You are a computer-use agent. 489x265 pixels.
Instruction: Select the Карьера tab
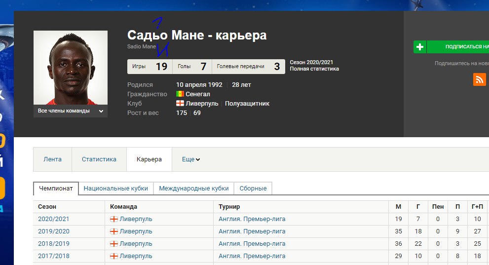point(149,159)
